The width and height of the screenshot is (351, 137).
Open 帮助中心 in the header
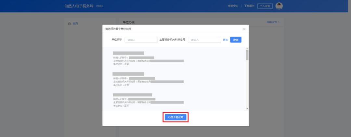click(233, 6)
